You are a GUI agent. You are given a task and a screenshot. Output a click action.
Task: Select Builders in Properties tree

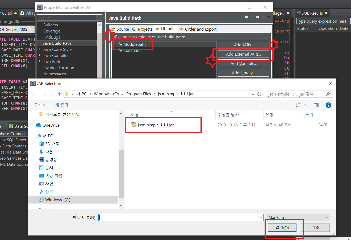coord(51,25)
